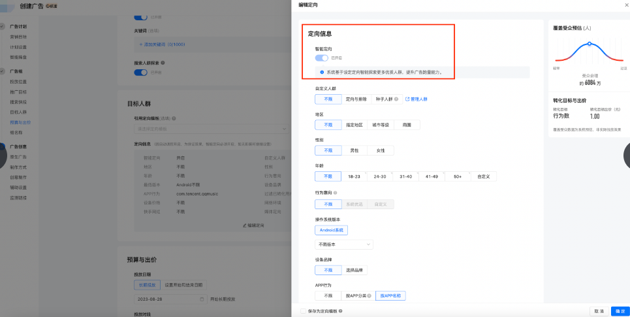Select 不限 under 地区
The width and height of the screenshot is (630, 317).
pyautogui.click(x=328, y=125)
